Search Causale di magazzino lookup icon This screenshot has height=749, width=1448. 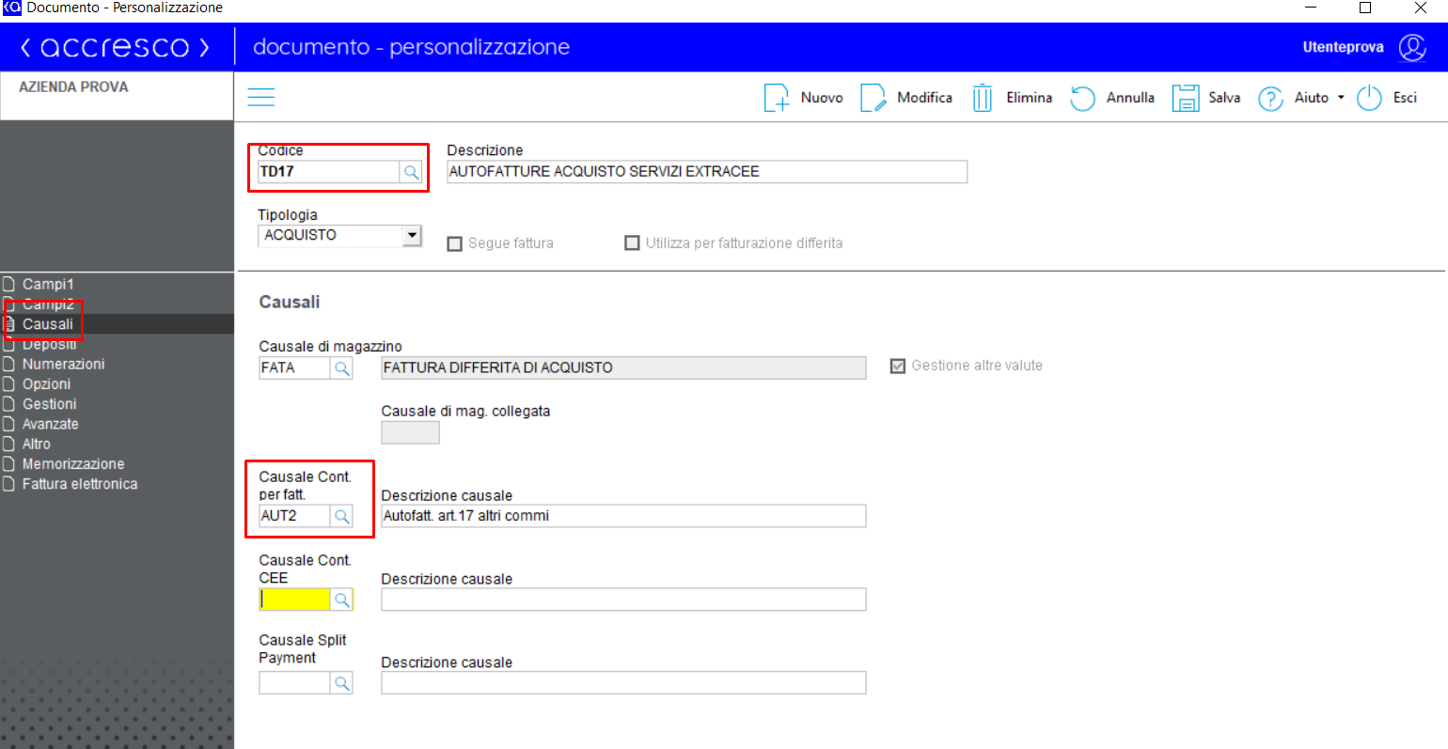tap(341, 368)
